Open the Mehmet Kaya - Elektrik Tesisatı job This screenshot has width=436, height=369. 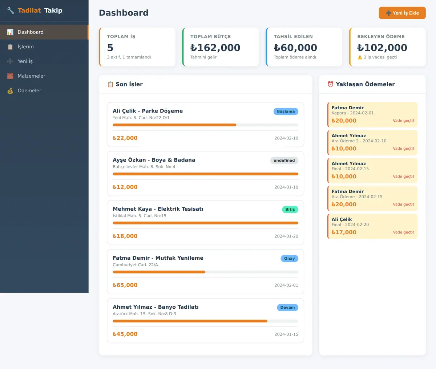click(x=205, y=223)
